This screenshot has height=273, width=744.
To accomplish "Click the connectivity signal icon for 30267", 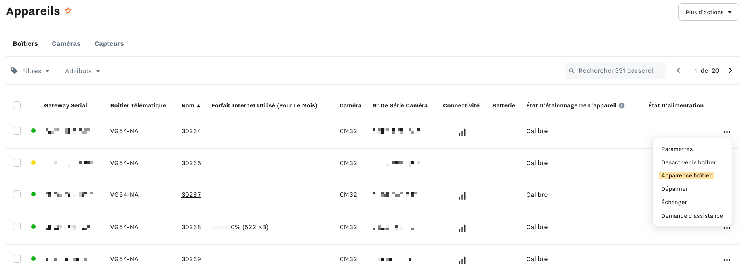I will pyautogui.click(x=462, y=196).
